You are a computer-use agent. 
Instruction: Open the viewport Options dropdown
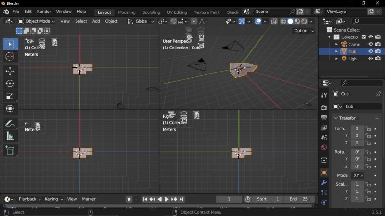click(304, 31)
